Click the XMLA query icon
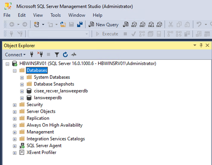The height and width of the screenshot is (165, 212). 151,24
